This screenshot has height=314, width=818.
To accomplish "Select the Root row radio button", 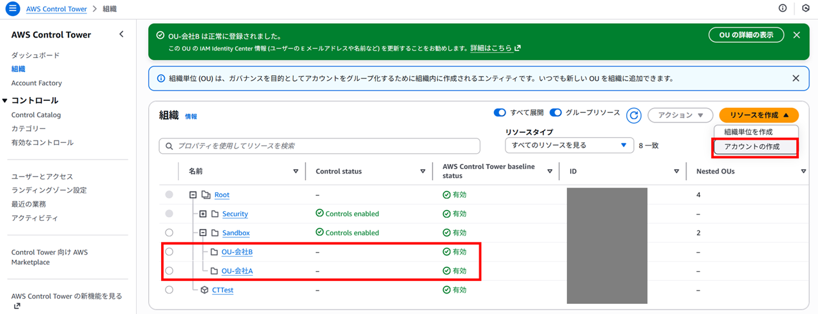I will pyautogui.click(x=169, y=195).
